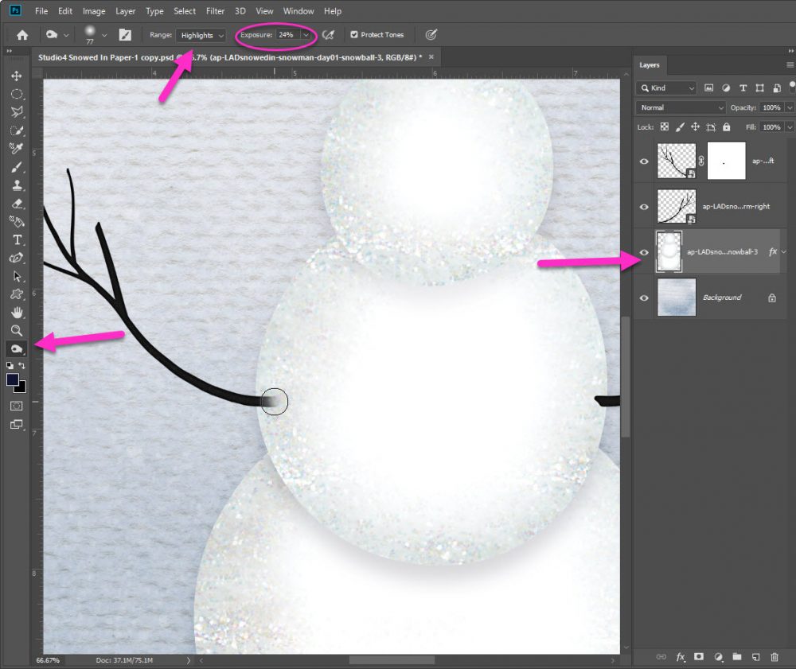Image resolution: width=796 pixels, height=669 pixels.
Task: Open the Filter menu
Action: click(x=215, y=11)
